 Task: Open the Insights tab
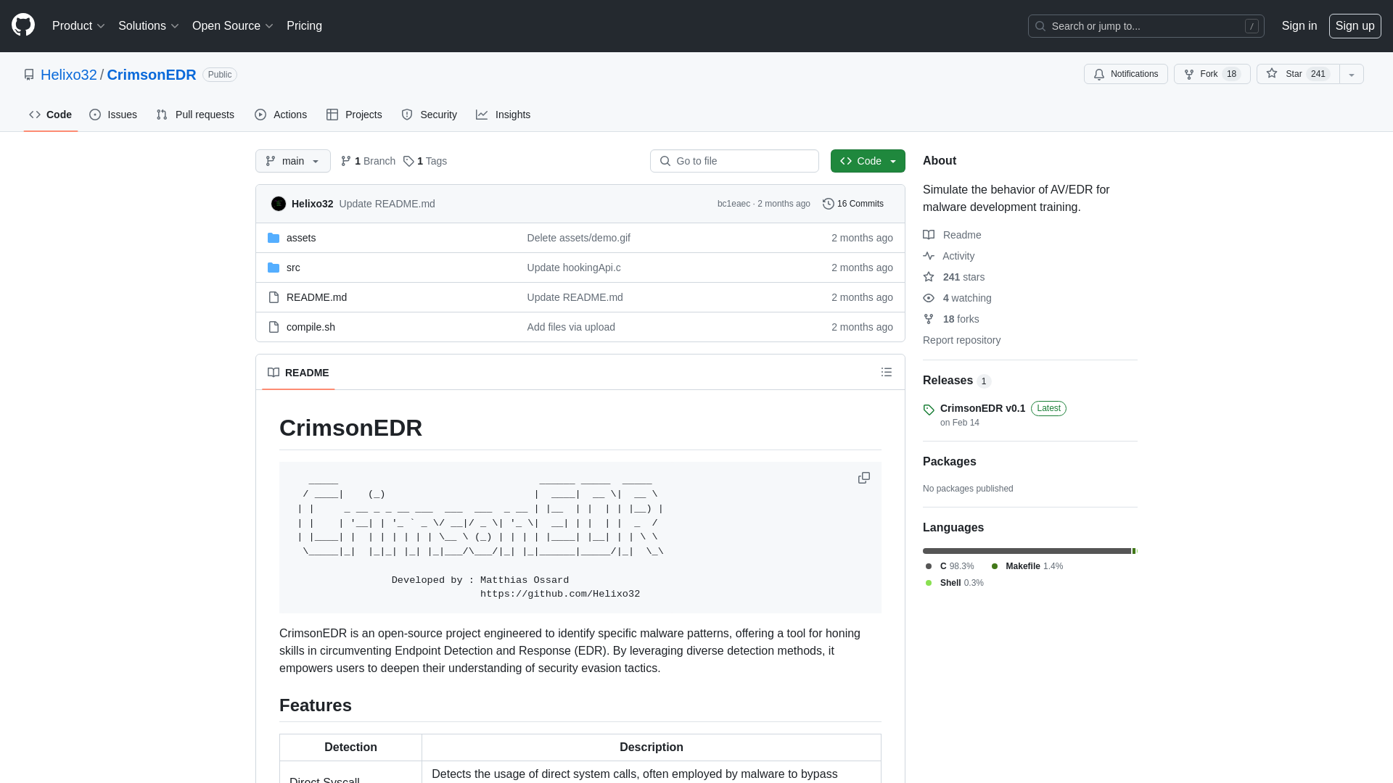[x=503, y=115]
